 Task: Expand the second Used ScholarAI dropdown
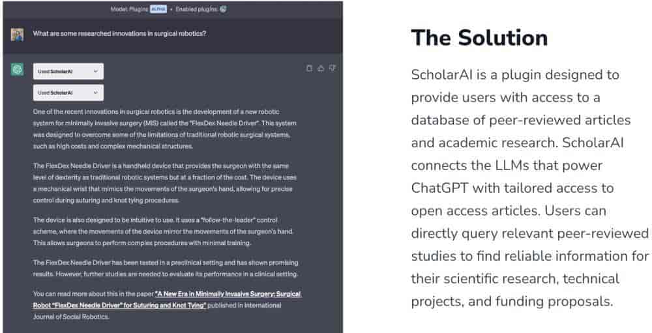68,93
